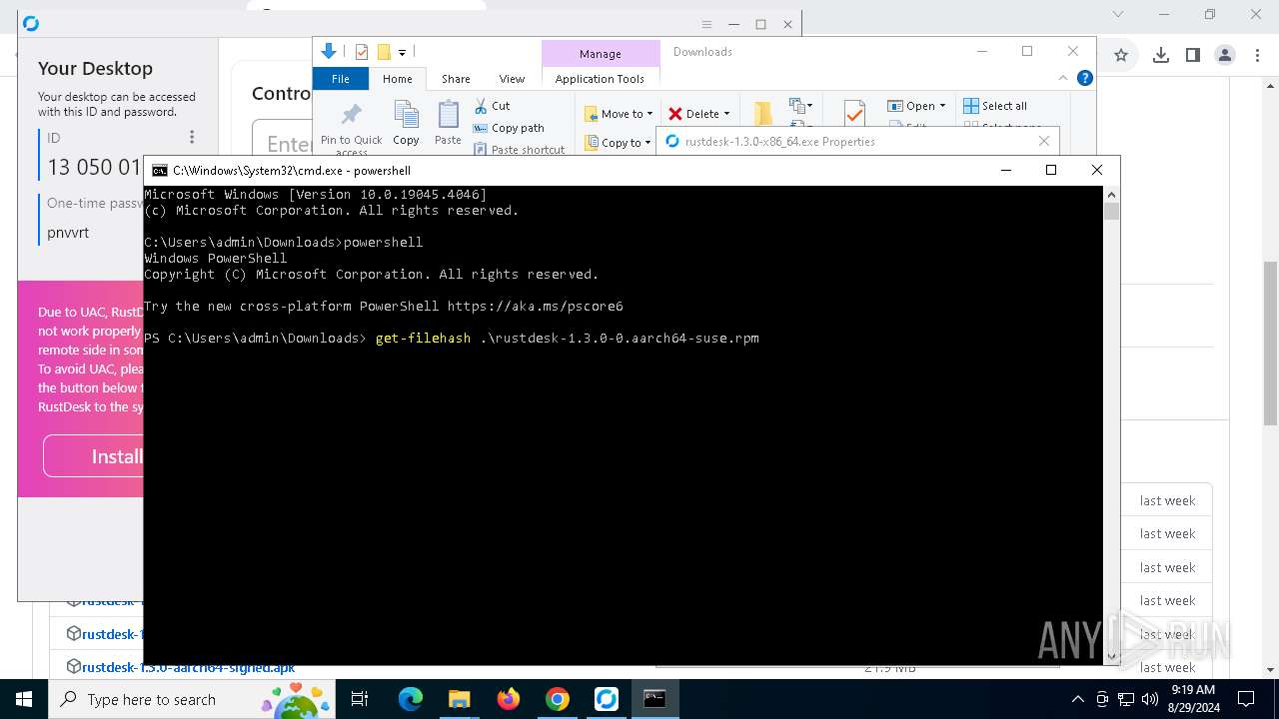The height and width of the screenshot is (719, 1279).
Task: Click the Chrome profile avatar icon
Action: tap(1225, 55)
